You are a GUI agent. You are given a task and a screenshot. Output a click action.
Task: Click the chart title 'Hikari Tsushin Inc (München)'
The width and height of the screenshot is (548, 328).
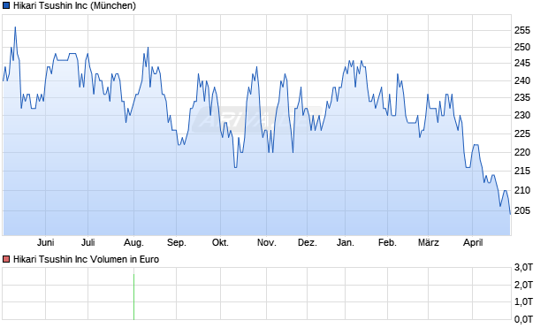(x=74, y=5)
